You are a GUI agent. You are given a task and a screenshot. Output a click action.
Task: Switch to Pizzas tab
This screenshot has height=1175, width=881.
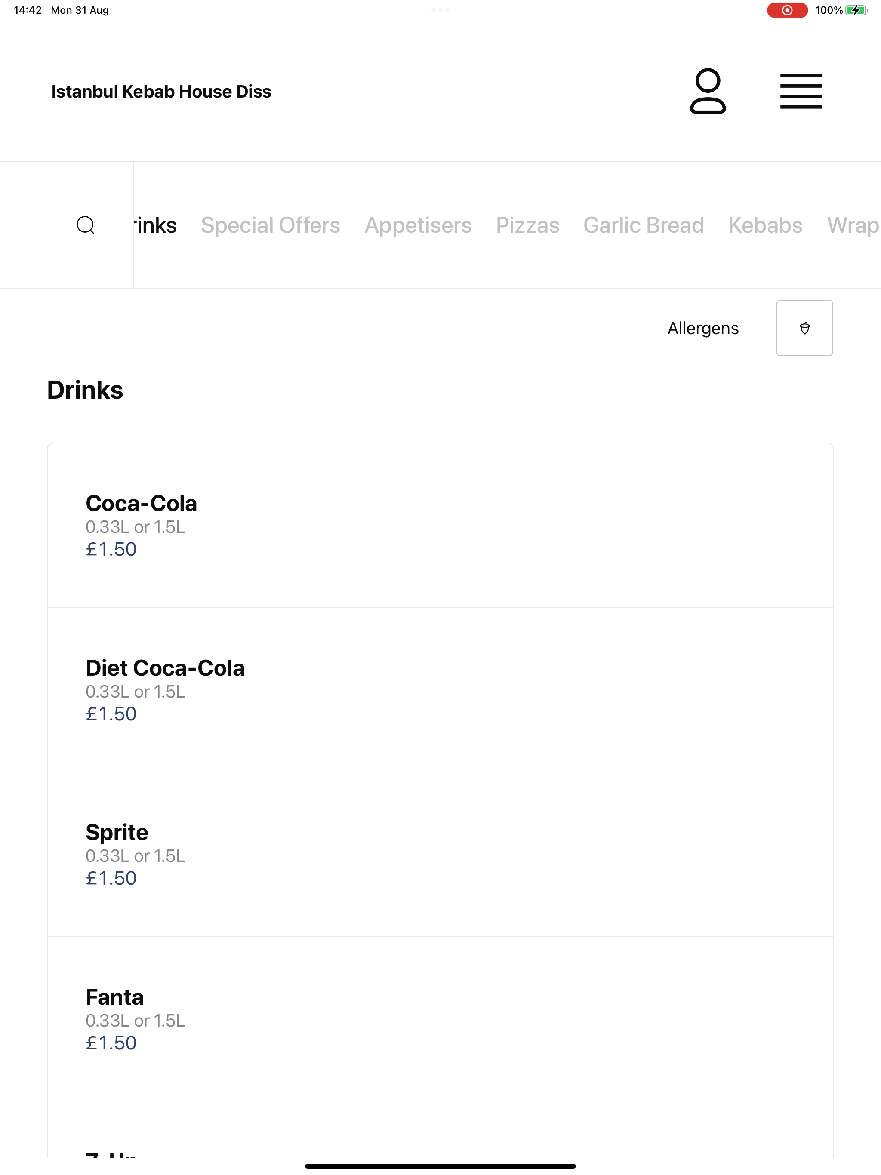[x=527, y=225]
